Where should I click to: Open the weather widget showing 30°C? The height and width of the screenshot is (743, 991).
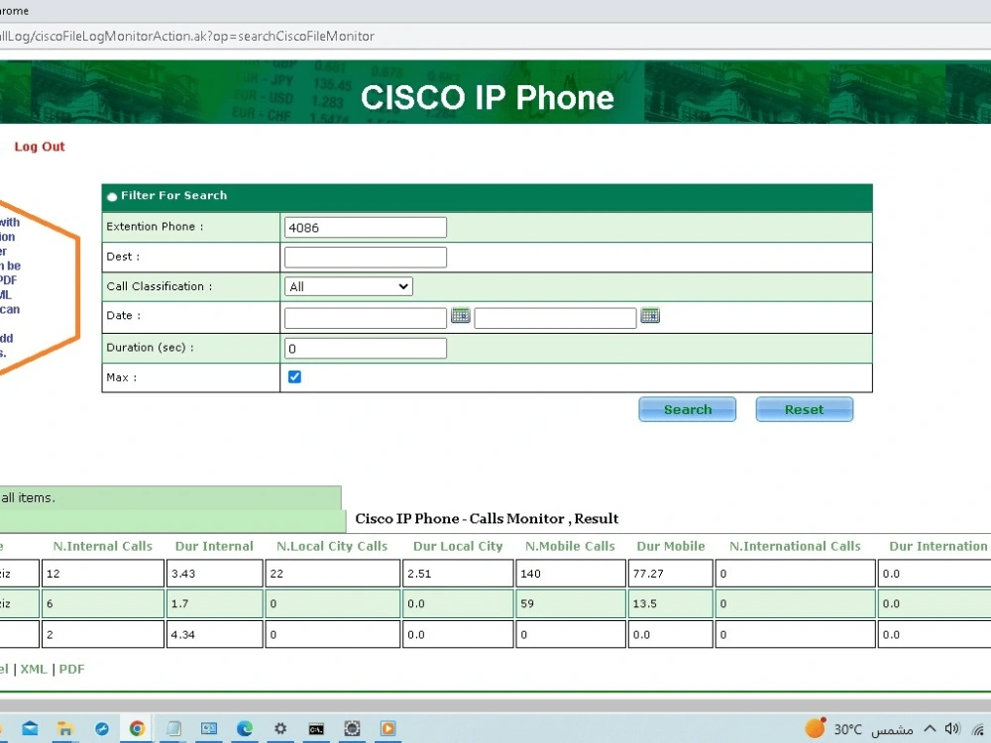pos(859,729)
